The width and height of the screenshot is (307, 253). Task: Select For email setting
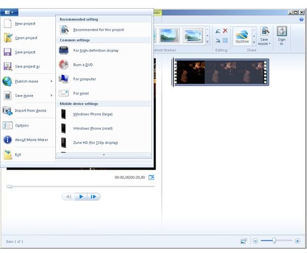point(104,93)
